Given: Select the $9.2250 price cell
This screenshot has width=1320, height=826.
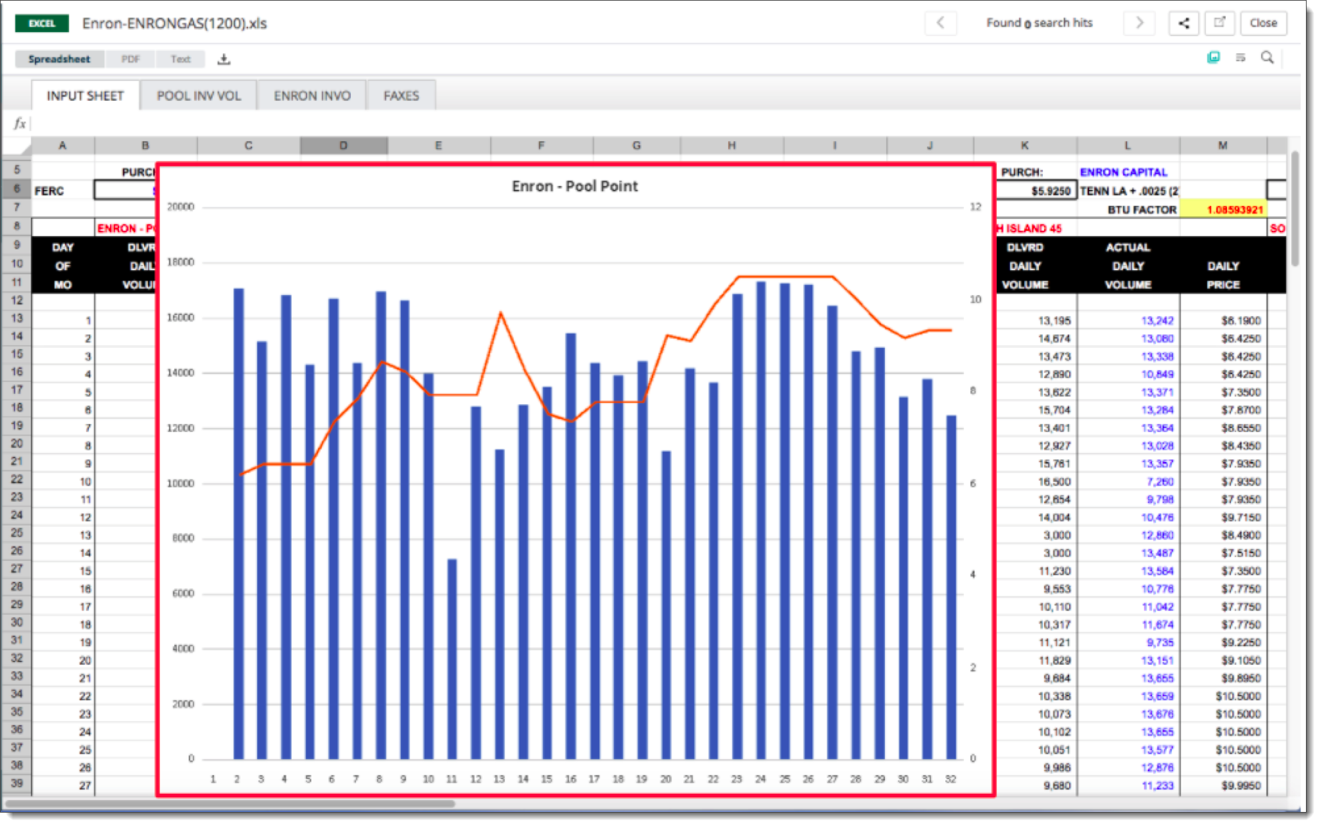Looking at the screenshot, I should 1223,642.
